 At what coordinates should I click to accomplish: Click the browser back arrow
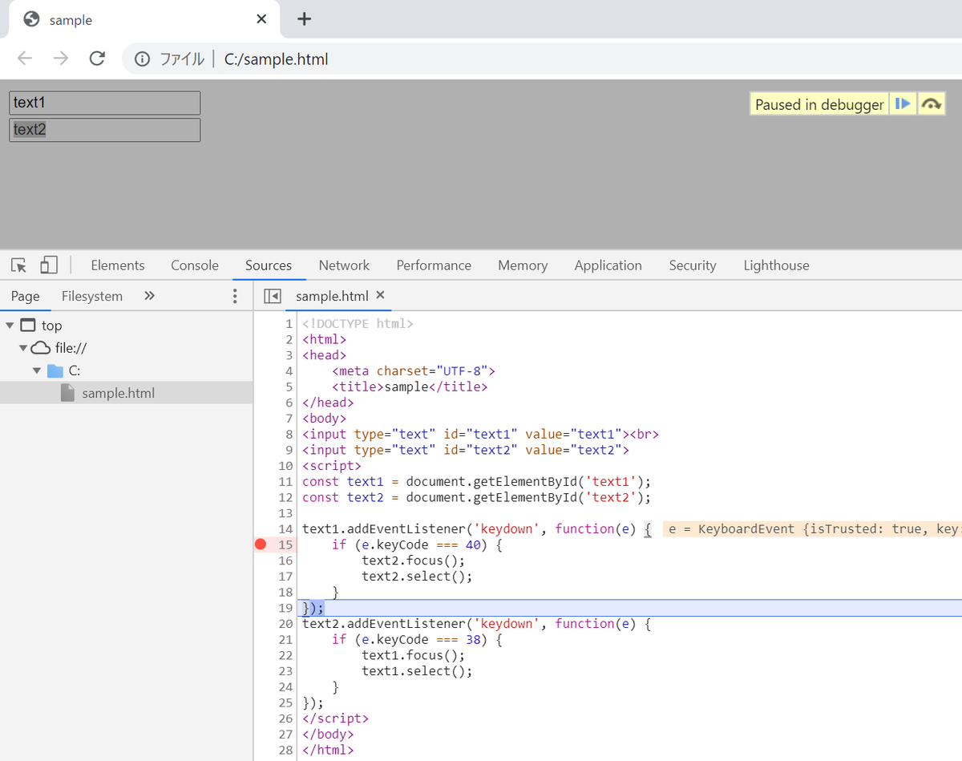click(x=25, y=59)
